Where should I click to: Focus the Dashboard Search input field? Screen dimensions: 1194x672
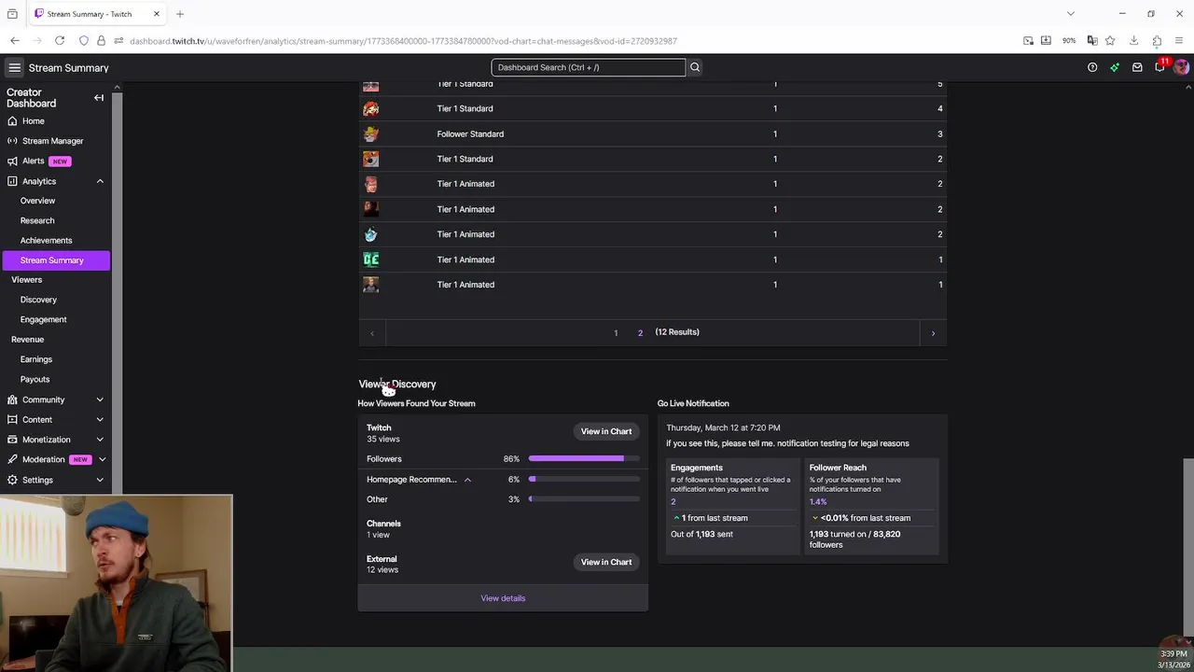588,67
